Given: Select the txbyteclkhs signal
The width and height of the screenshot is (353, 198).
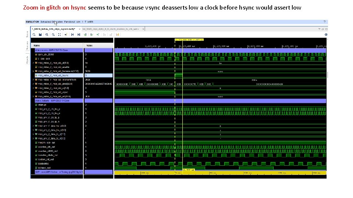Looking at the screenshot, I should click(43, 164).
